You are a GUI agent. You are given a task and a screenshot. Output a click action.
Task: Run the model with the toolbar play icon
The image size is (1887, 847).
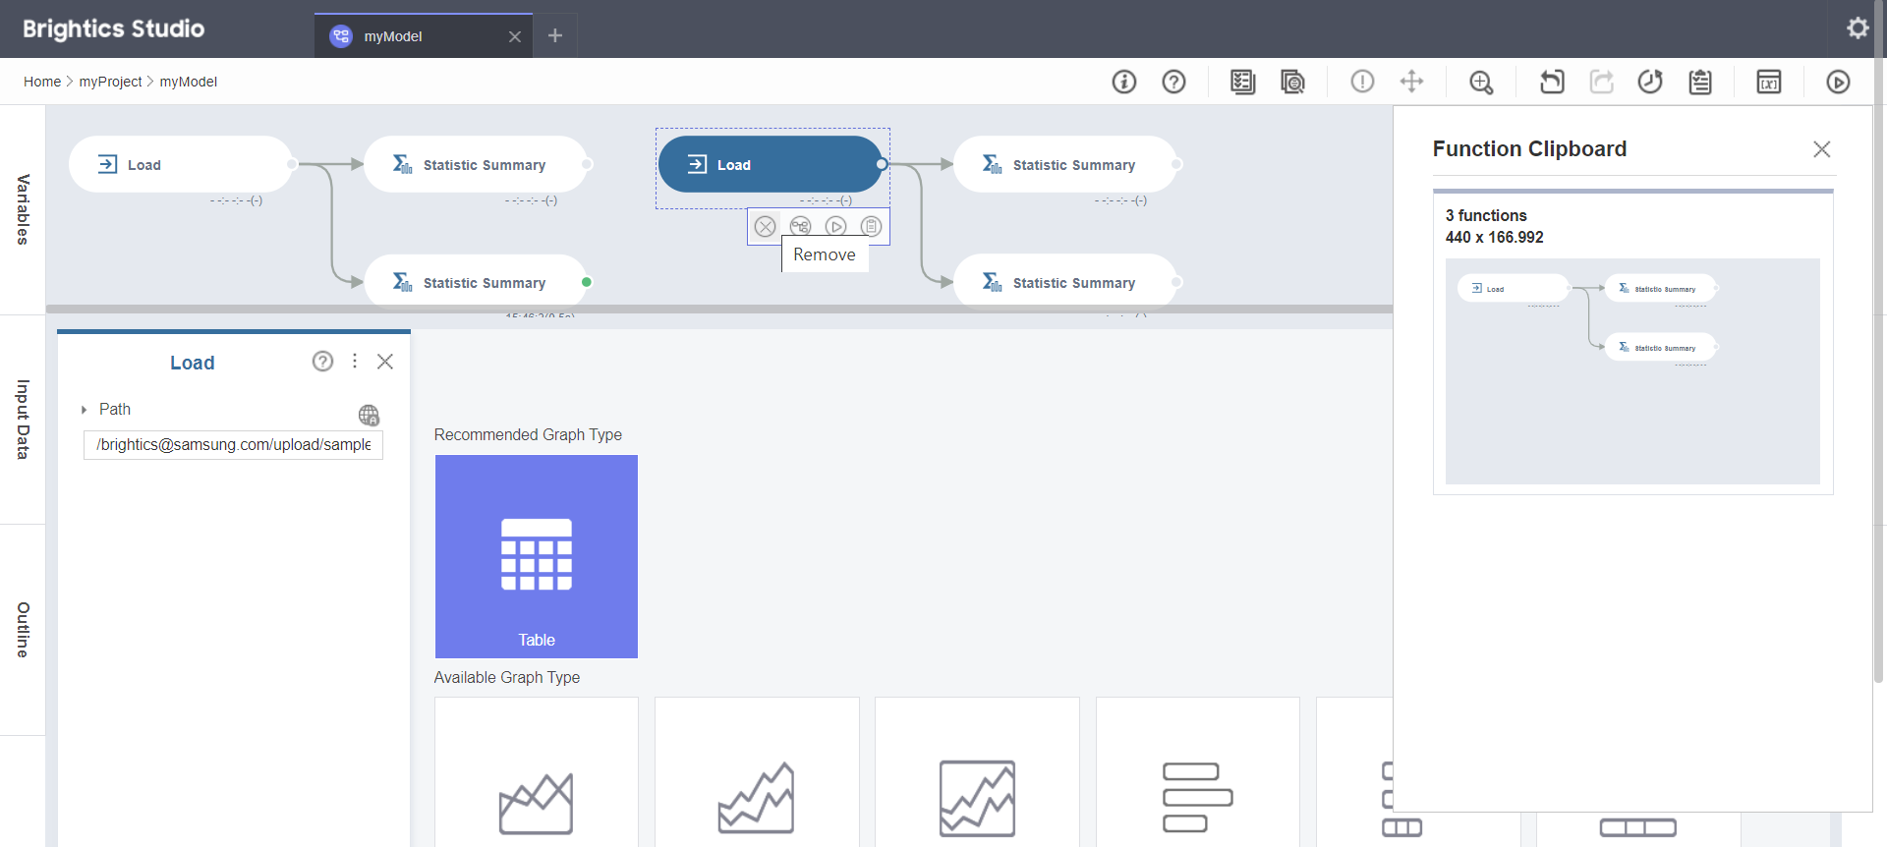[1838, 82]
